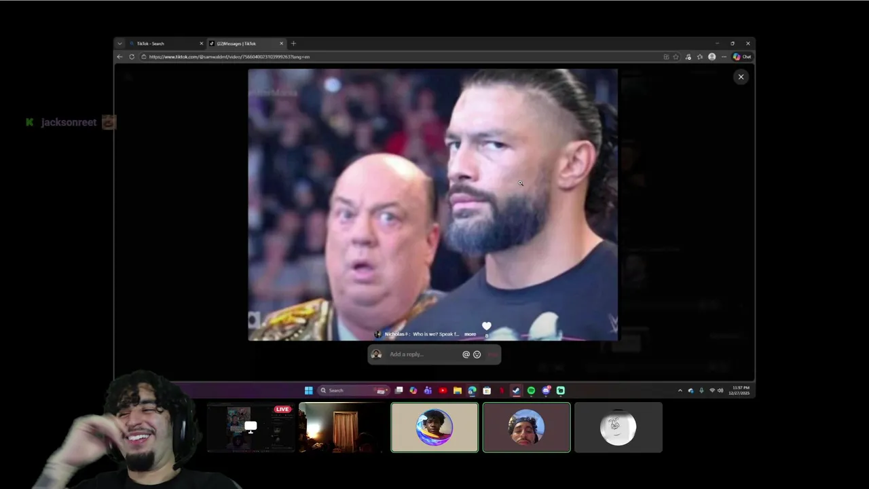View site info lock icon in address bar
Image resolution: width=869 pixels, height=489 pixels.
tap(143, 57)
